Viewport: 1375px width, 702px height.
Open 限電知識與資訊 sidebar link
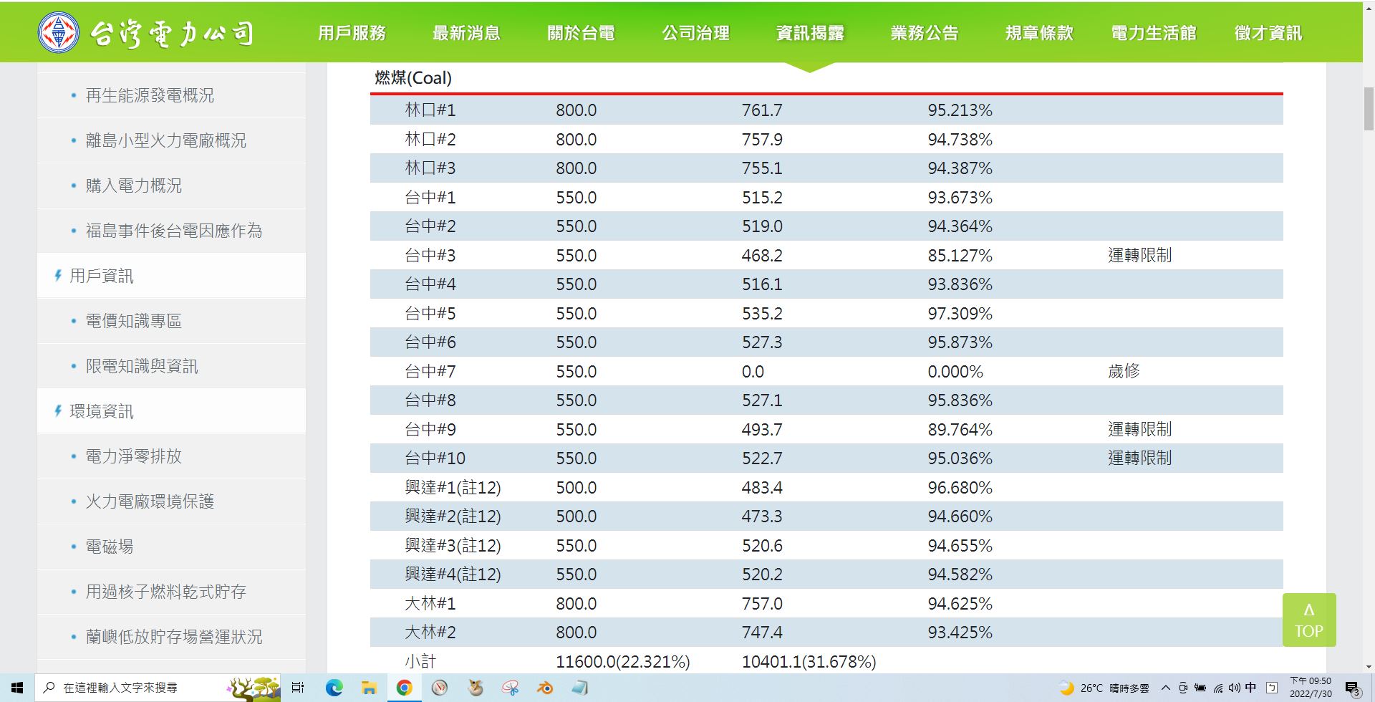point(142,366)
